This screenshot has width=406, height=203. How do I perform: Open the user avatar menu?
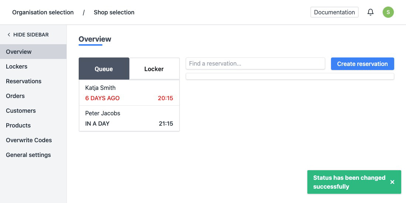[388, 12]
